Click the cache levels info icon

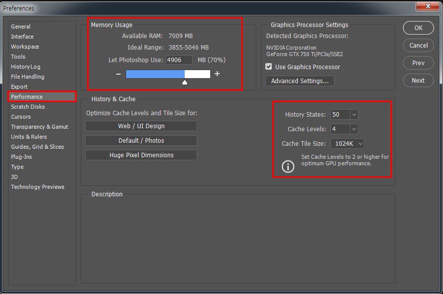click(x=288, y=166)
